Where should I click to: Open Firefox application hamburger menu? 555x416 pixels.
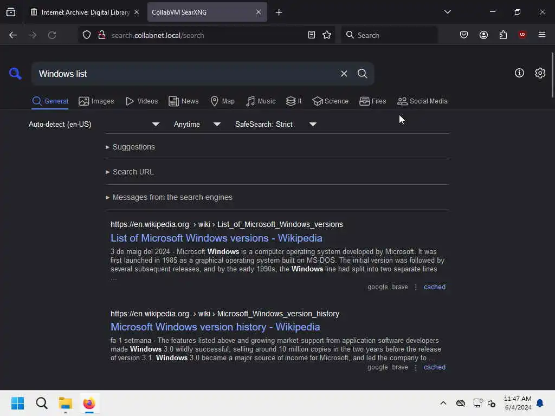[x=542, y=35]
